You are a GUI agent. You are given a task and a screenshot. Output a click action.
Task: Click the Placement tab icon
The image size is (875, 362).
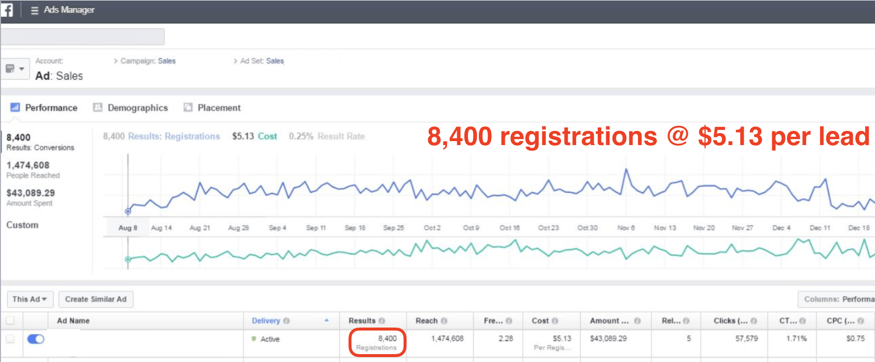[x=188, y=107]
